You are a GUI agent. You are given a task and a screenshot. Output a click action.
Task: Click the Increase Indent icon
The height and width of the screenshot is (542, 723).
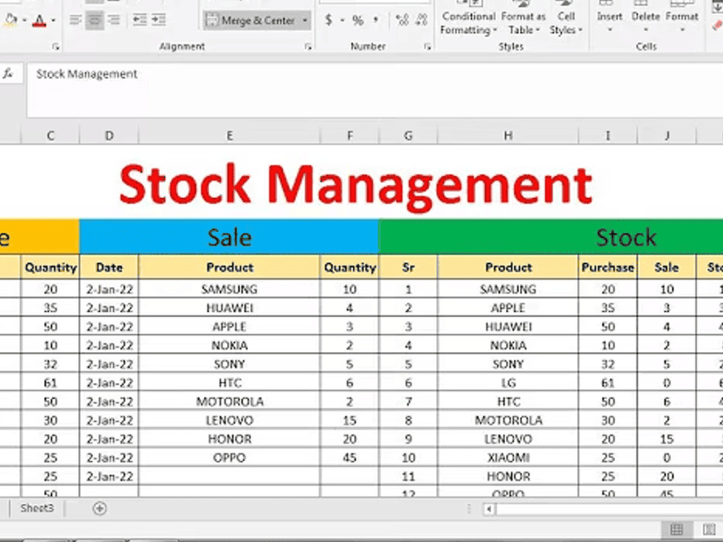(158, 20)
